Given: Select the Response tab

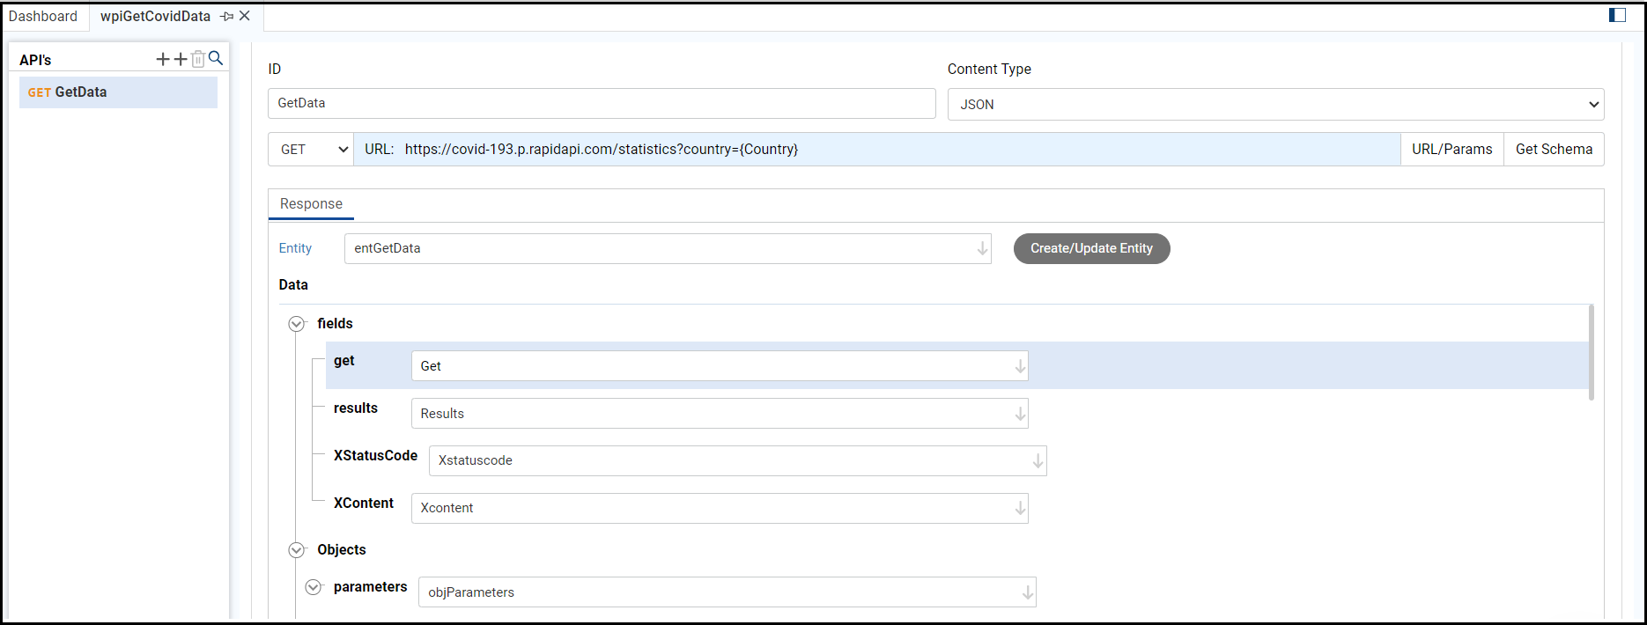Looking at the screenshot, I should point(311,203).
